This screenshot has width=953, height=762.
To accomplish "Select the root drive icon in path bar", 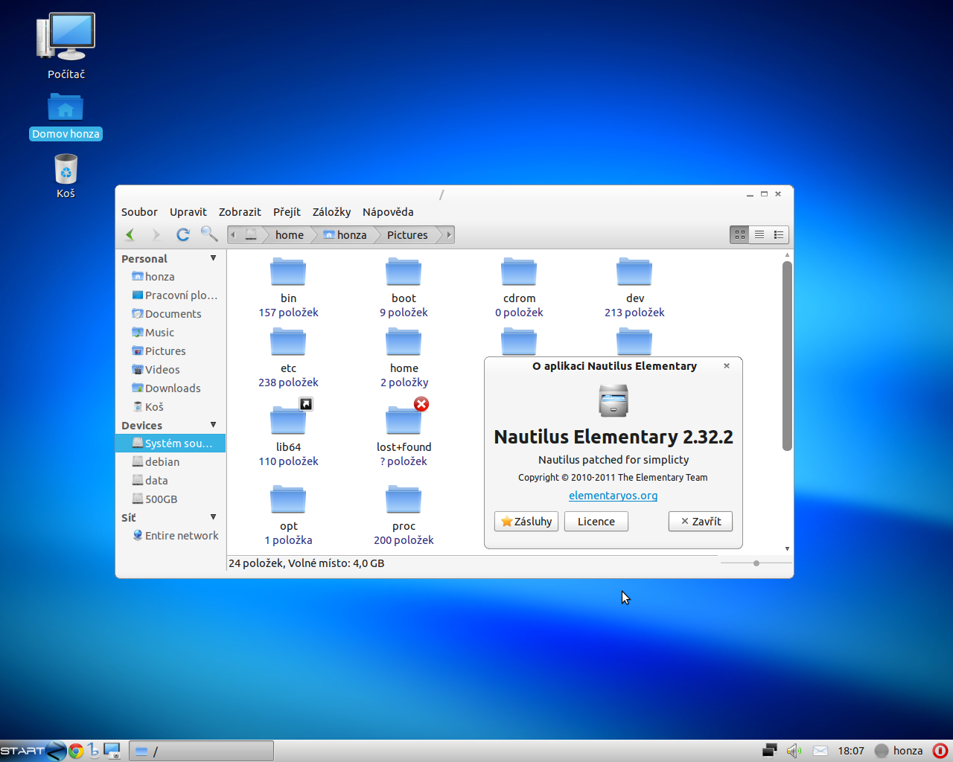I will (x=251, y=234).
